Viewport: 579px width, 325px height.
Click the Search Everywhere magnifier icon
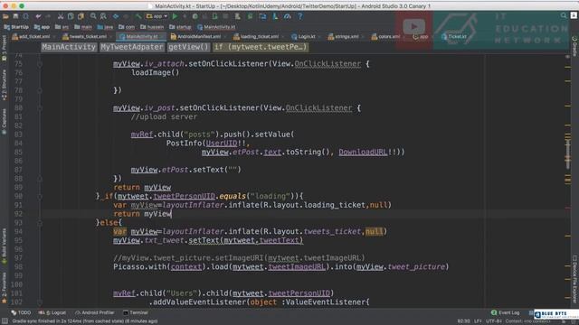[563, 15]
